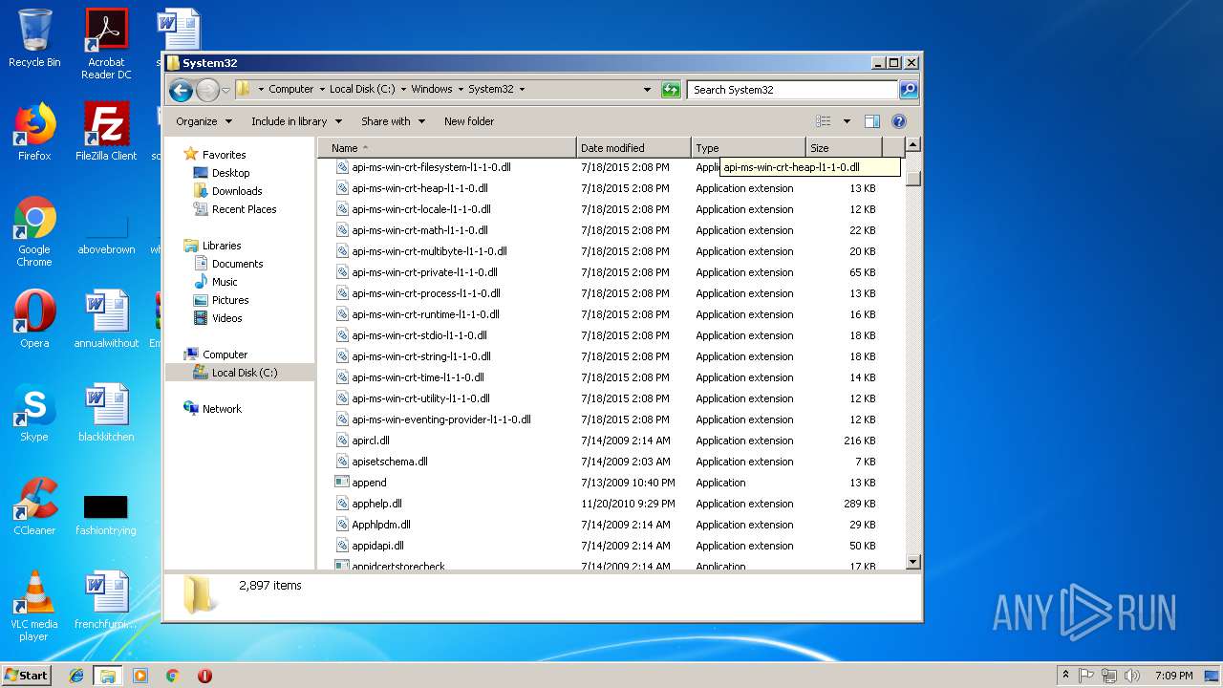Open the recent pages dropdown beside Forward

tap(226, 90)
